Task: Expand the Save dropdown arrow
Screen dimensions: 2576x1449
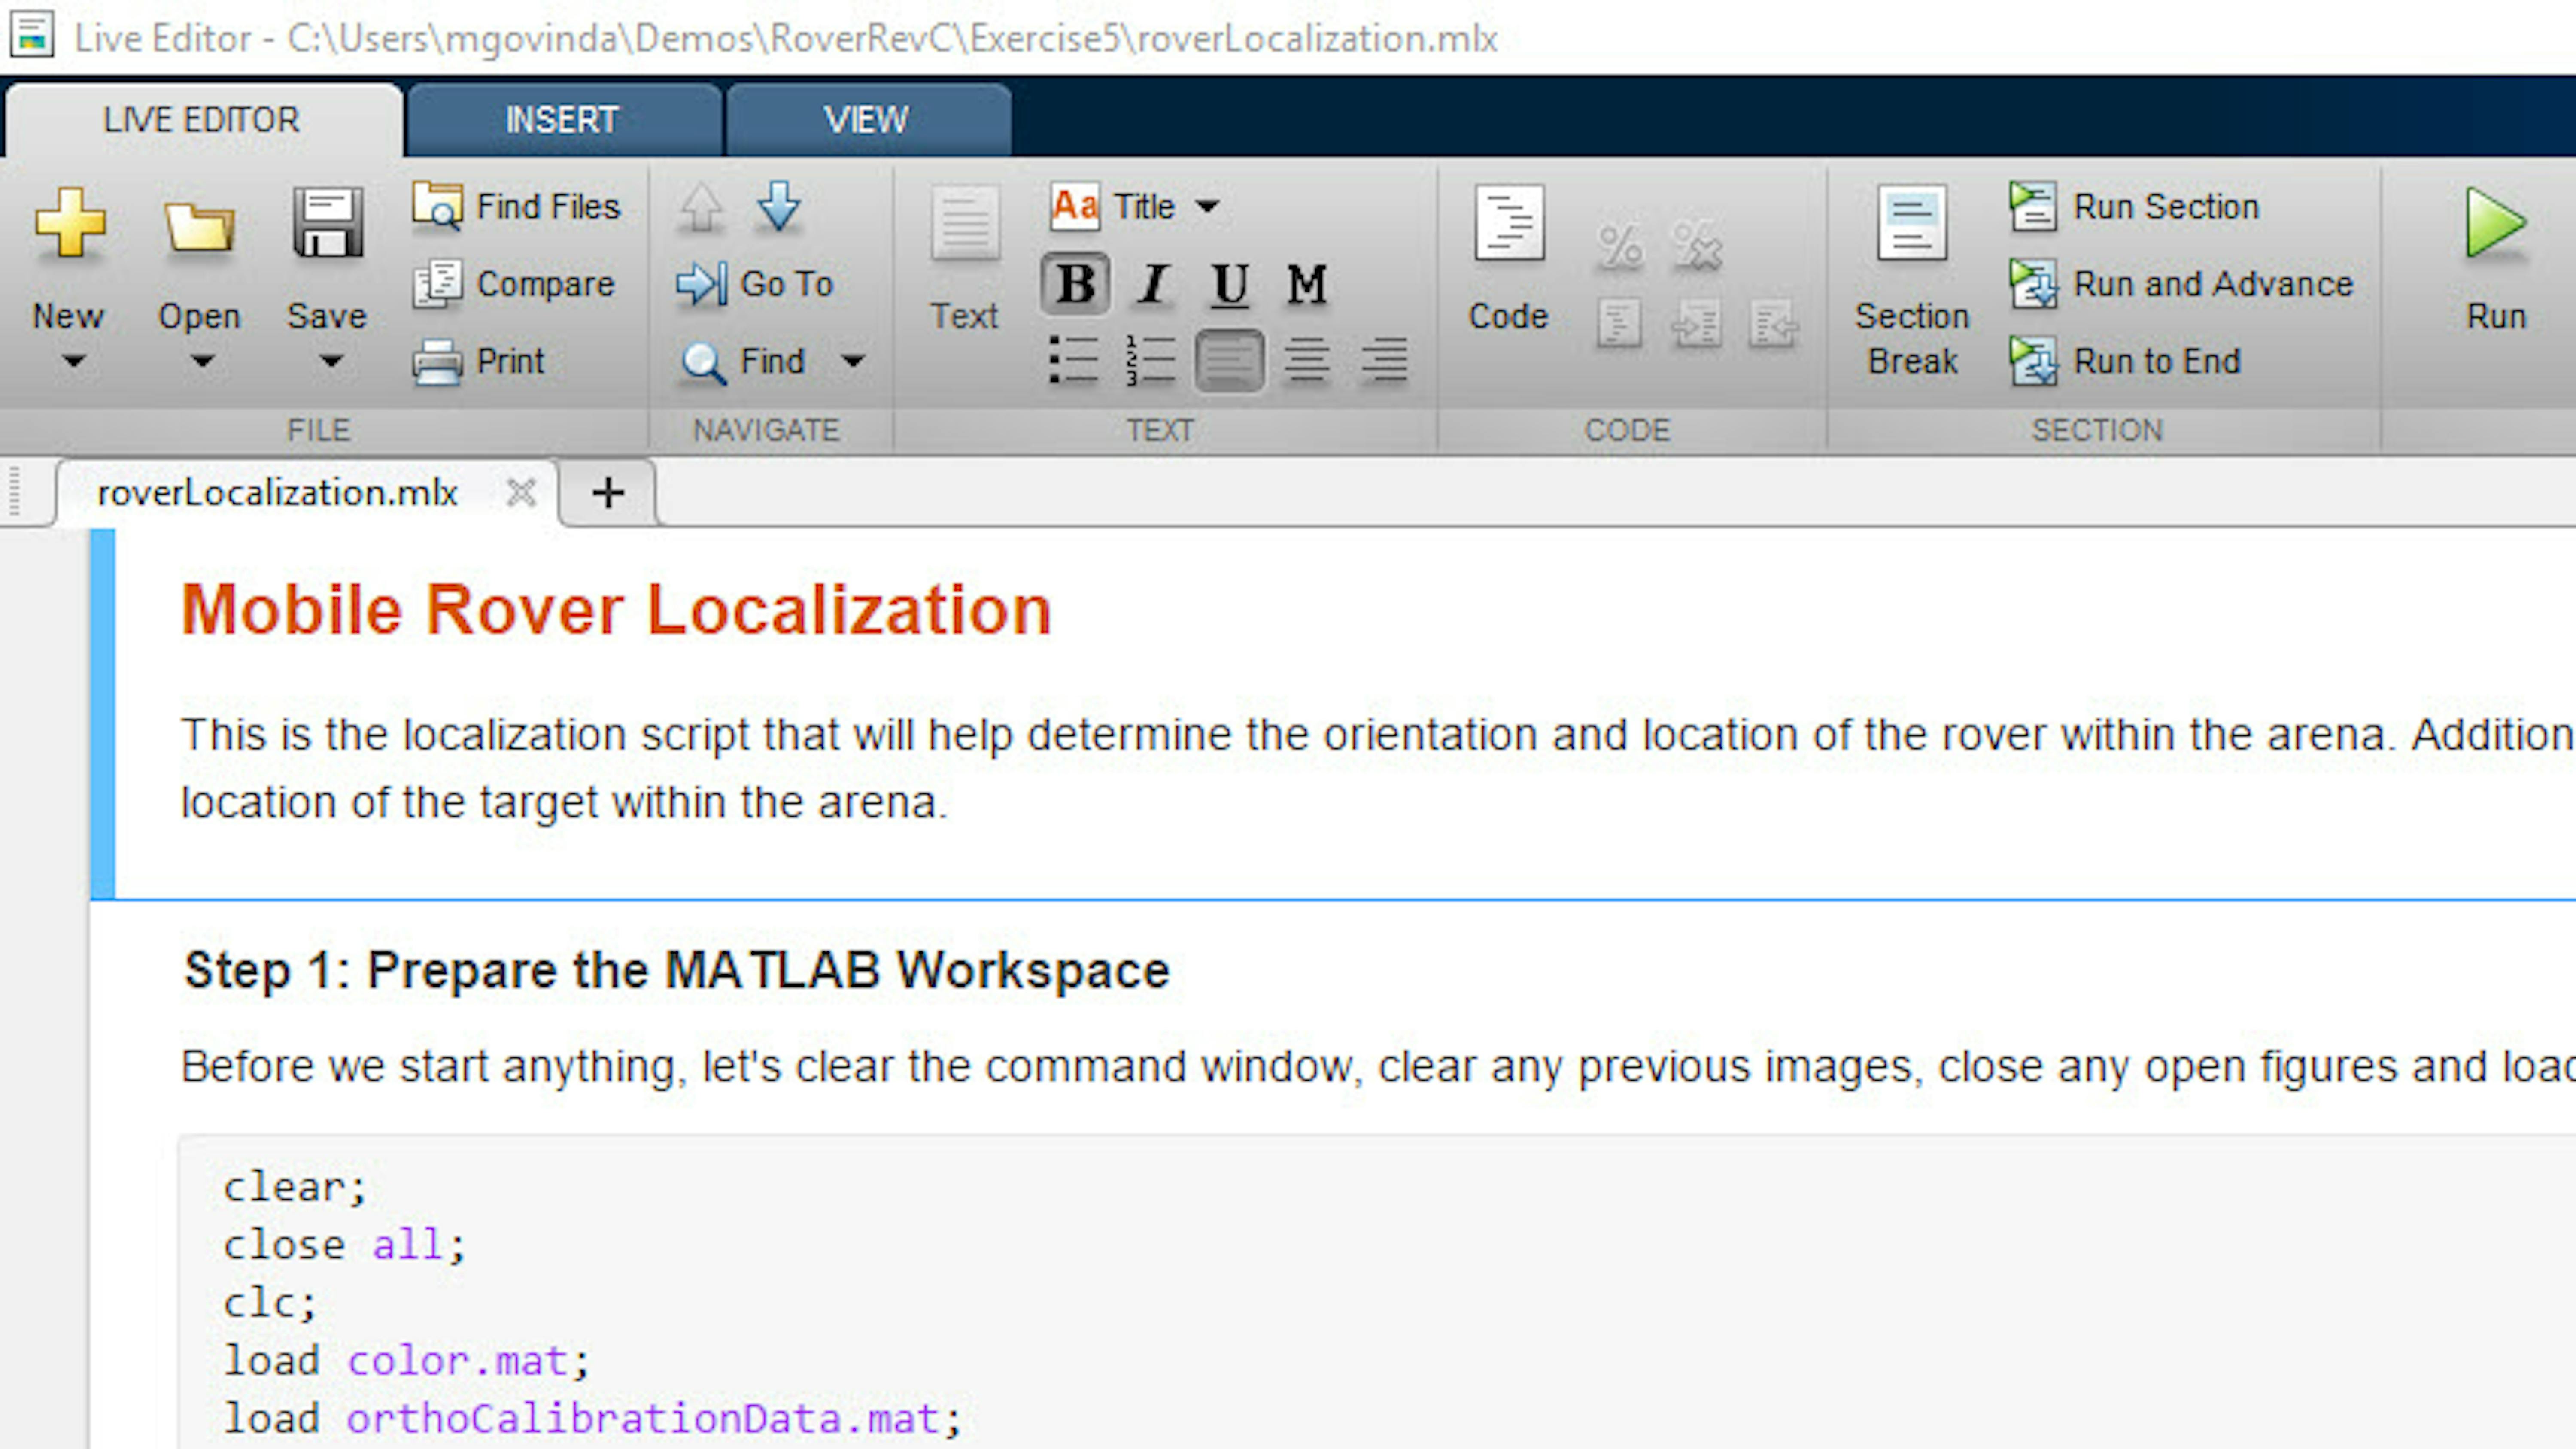Action: click(332, 360)
